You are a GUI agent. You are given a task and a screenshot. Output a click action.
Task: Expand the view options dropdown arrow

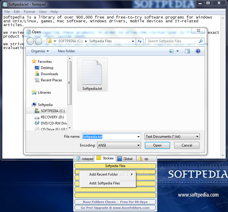tap(177, 51)
